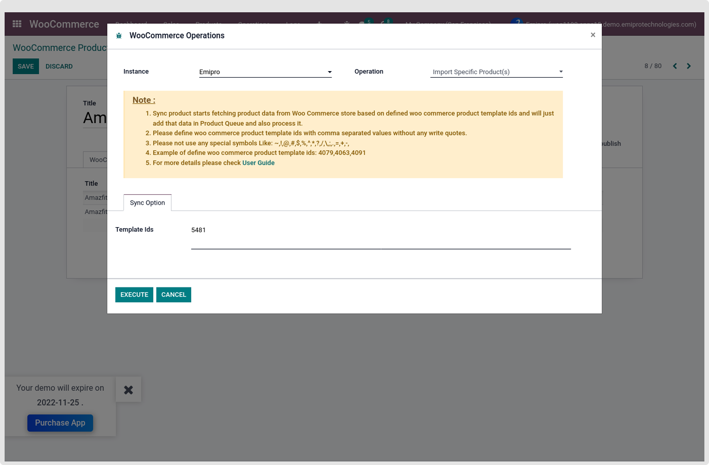
Task: Open the User Guide link
Action: pos(258,163)
